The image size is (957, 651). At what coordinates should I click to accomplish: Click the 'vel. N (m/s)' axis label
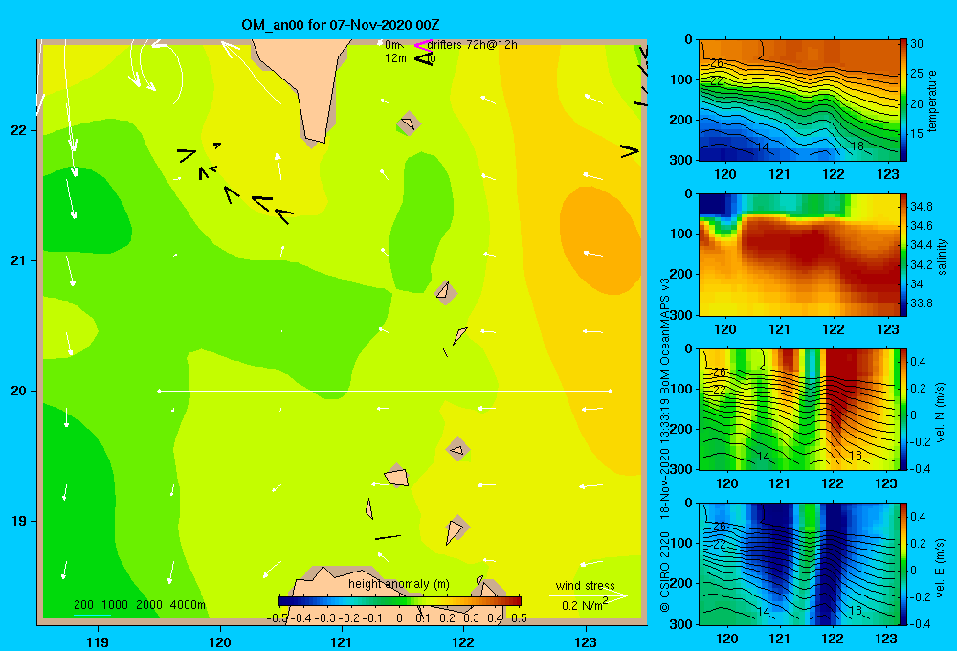pos(941,413)
